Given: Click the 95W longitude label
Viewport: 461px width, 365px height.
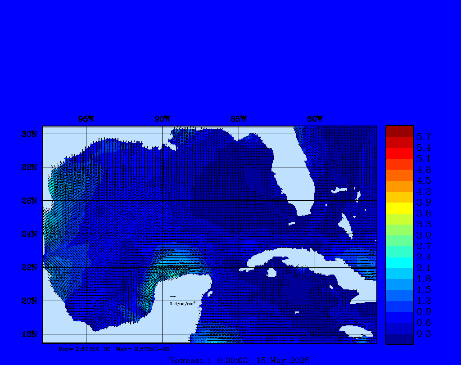Looking at the screenshot, I should click(86, 119).
